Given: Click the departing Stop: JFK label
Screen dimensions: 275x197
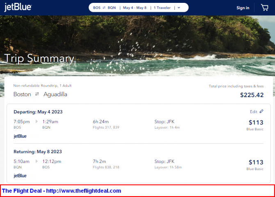Looking at the screenshot, I should pyautogui.click(x=164, y=122).
